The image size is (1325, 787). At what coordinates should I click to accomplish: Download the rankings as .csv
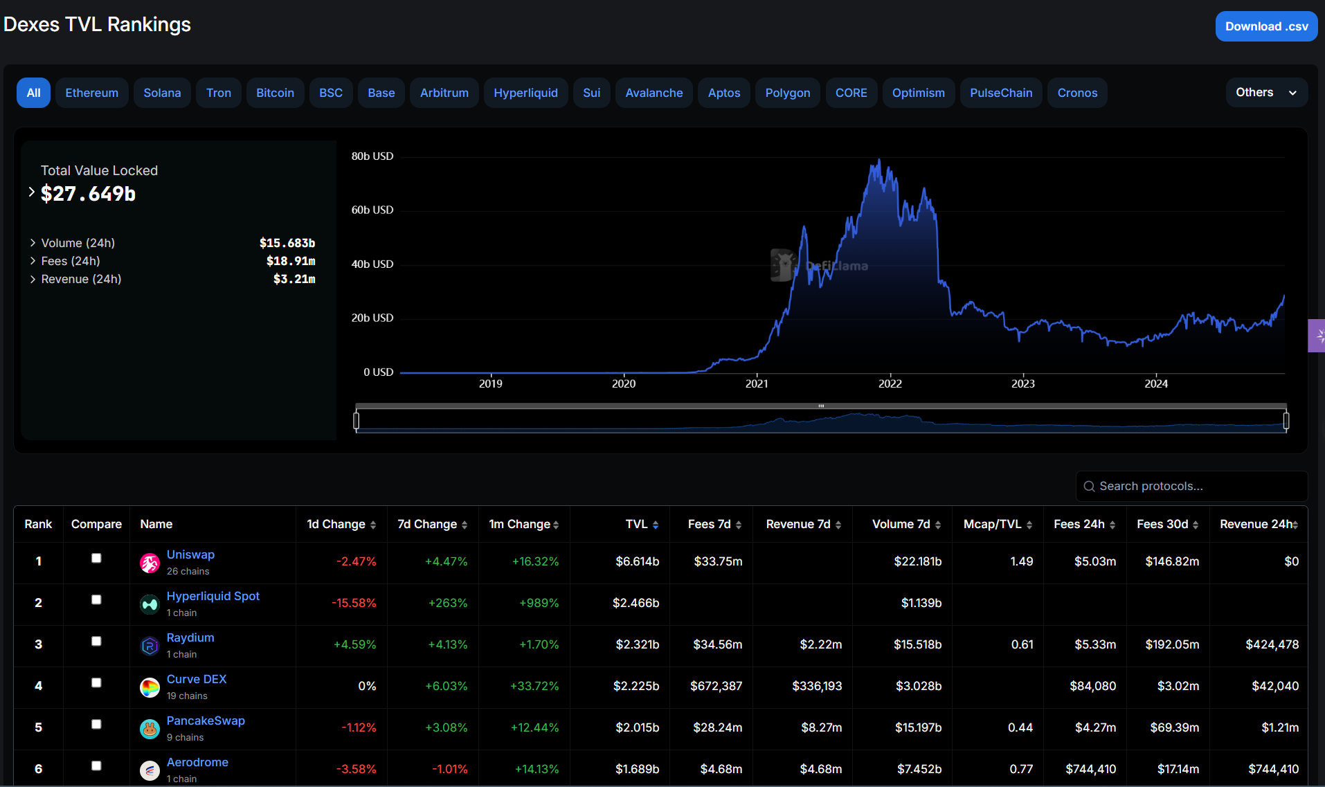pyautogui.click(x=1265, y=26)
